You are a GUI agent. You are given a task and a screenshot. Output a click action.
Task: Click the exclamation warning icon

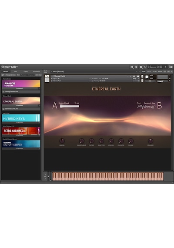pyautogui.click(x=165, y=67)
